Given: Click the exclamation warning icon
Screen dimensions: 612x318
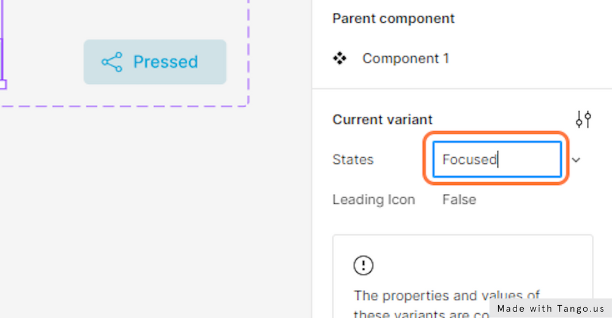Looking at the screenshot, I should point(364,265).
